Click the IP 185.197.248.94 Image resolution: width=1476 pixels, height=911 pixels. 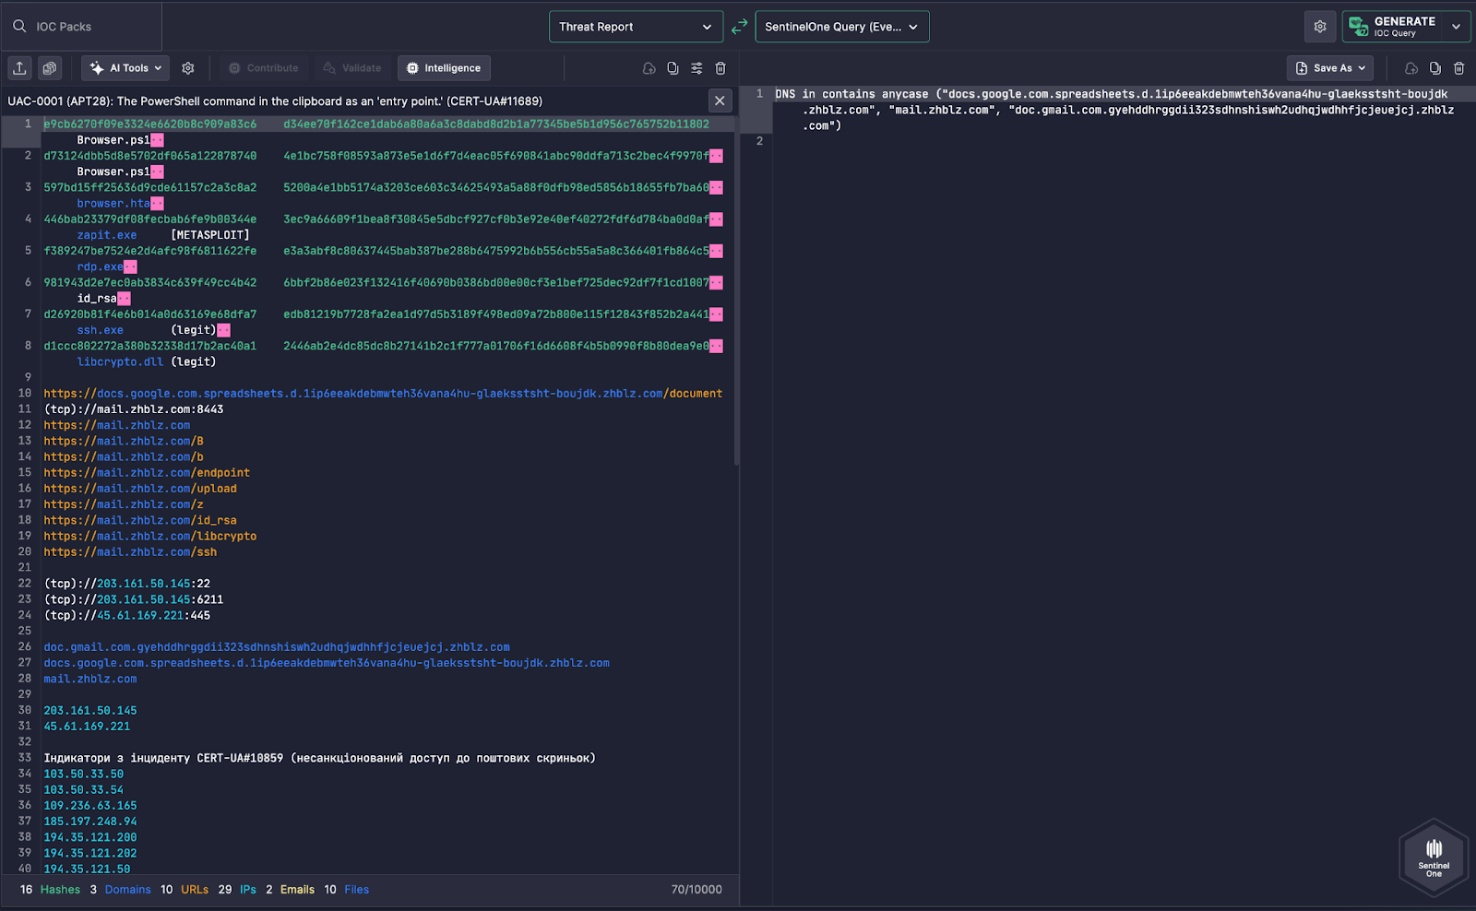[x=90, y=822]
